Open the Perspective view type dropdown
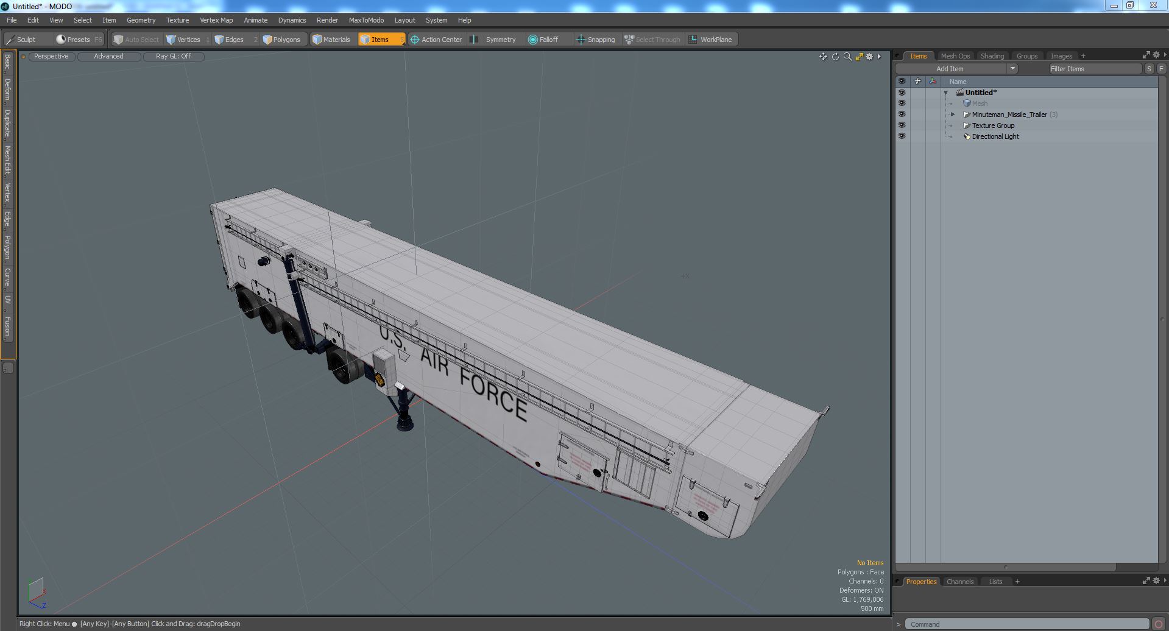 [x=51, y=56]
